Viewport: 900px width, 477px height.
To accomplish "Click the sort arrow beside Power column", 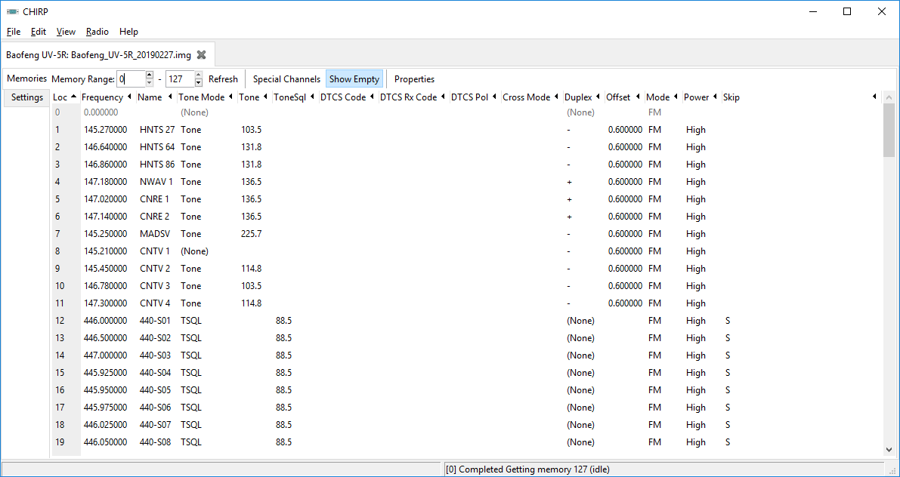I will point(715,97).
